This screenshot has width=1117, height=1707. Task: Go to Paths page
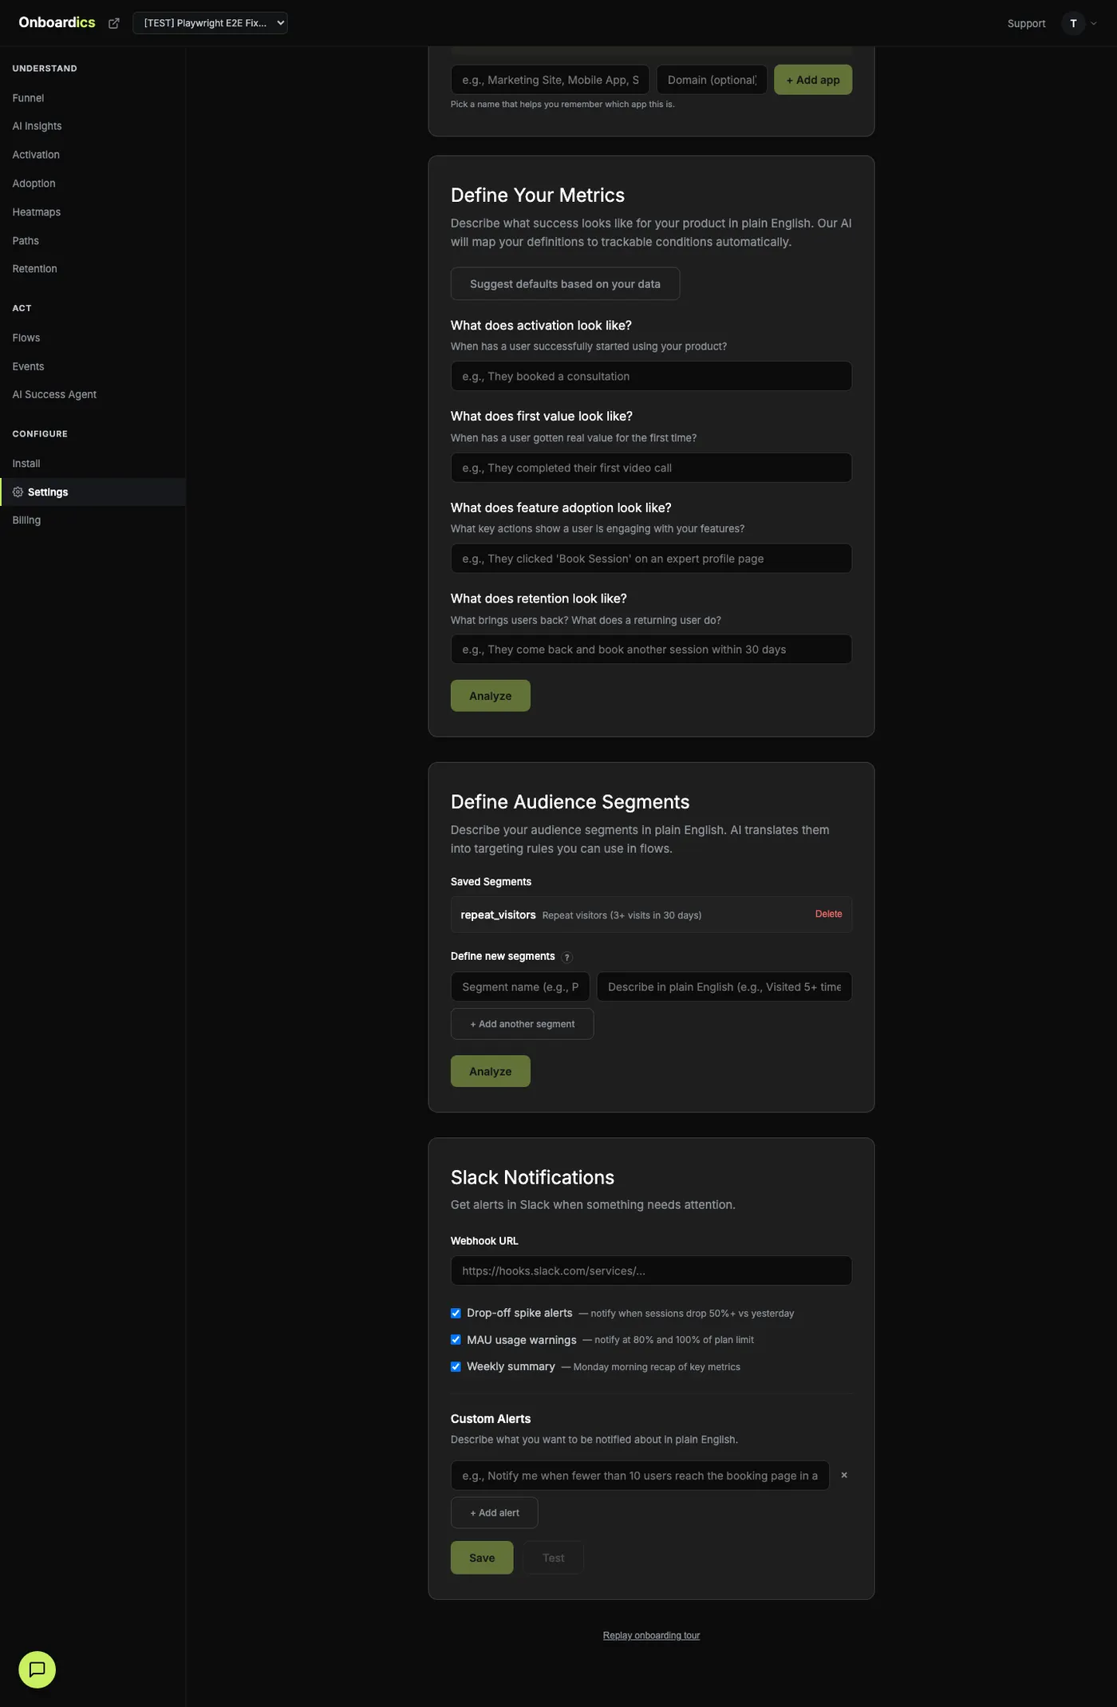(26, 241)
